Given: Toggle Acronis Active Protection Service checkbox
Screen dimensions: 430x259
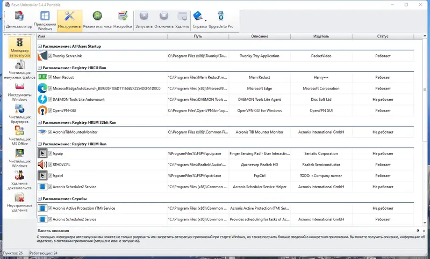Looking at the screenshot, I should click(x=50, y=208).
